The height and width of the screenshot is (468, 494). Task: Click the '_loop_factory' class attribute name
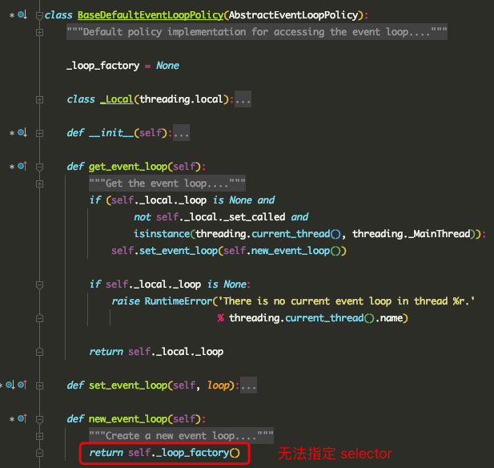pyautogui.click(x=102, y=65)
